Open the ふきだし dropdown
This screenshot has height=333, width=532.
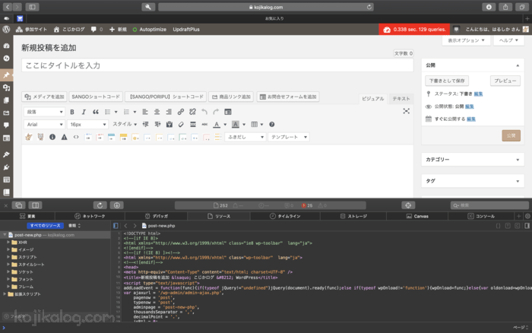pyautogui.click(x=245, y=137)
